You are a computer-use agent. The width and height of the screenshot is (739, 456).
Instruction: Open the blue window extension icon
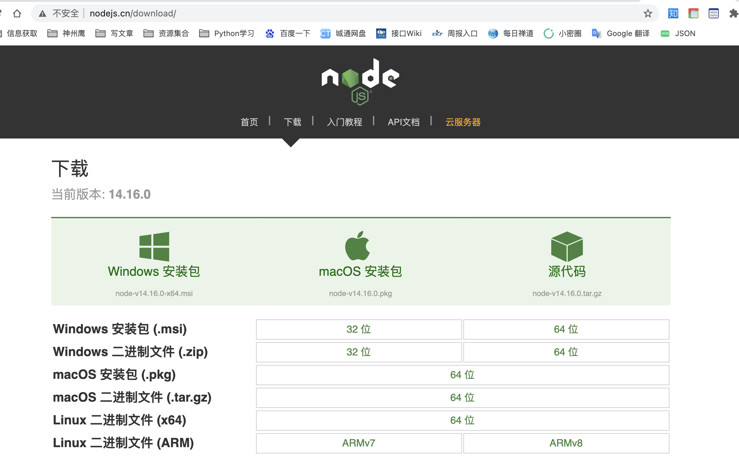tap(713, 13)
